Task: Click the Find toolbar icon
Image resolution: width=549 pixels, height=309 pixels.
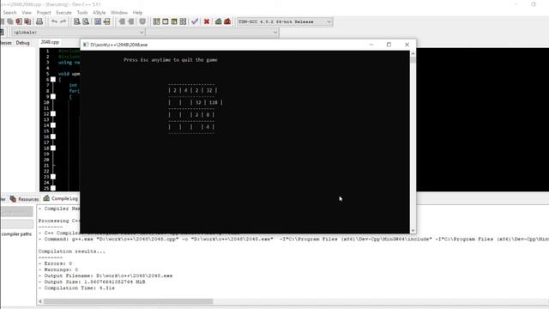Action: pos(76,21)
